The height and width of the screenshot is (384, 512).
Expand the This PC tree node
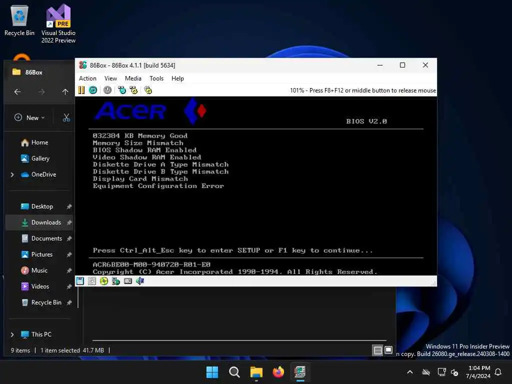point(12,334)
